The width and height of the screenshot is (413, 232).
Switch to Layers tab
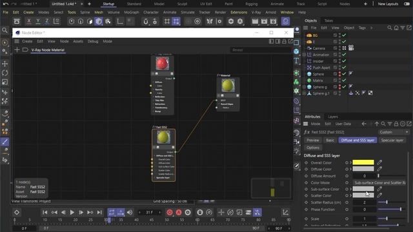point(333,117)
